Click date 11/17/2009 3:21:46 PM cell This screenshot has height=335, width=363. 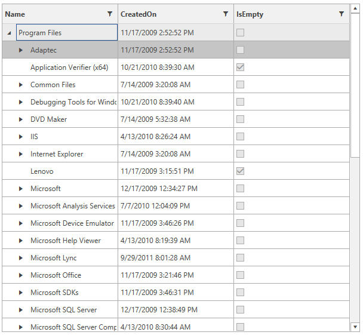pos(176,275)
